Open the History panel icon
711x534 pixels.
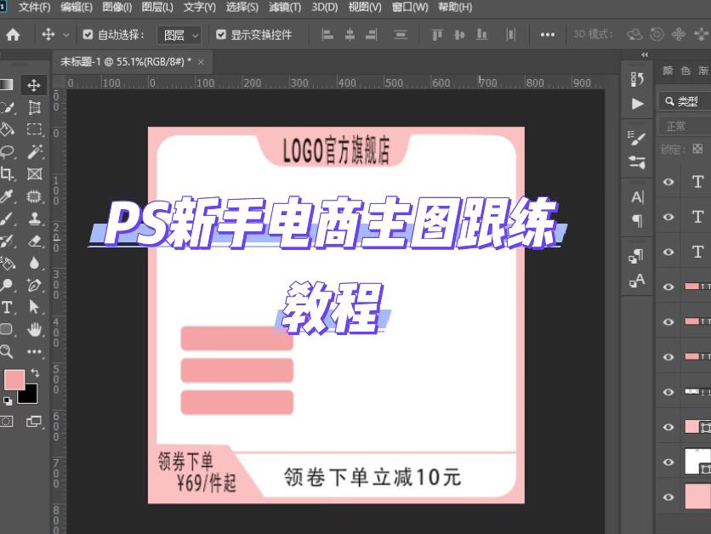(x=637, y=80)
